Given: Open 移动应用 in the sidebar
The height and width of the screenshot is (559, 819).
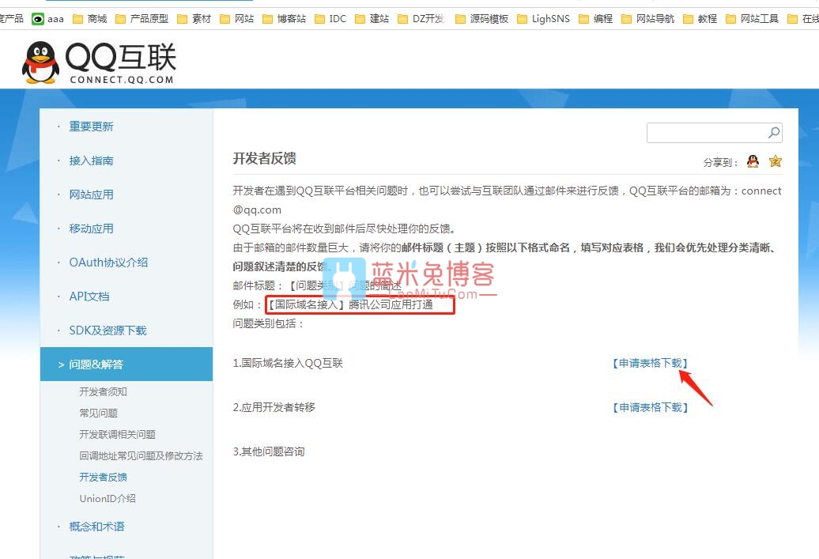Looking at the screenshot, I should (x=92, y=229).
